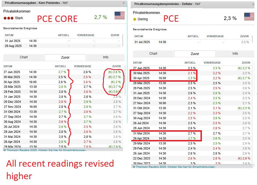Select the 28 Jun 2024 row in the Kern Preisindex table
This screenshot has width=257, height=185.
click(x=63, y=132)
